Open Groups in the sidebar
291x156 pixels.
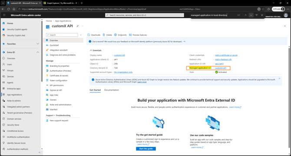10,71
